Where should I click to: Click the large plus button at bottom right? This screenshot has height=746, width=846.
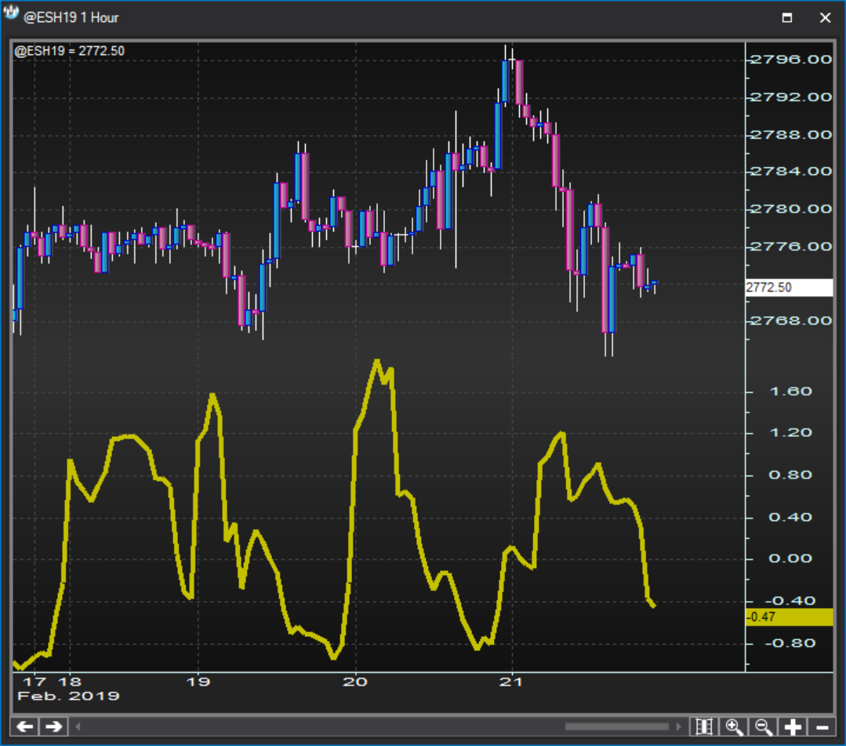793,726
